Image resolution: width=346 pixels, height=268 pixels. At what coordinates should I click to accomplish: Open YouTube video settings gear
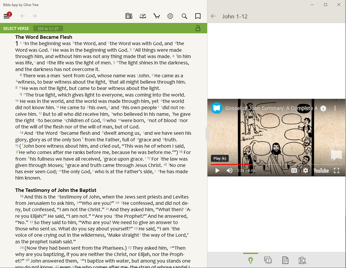pos(306,171)
